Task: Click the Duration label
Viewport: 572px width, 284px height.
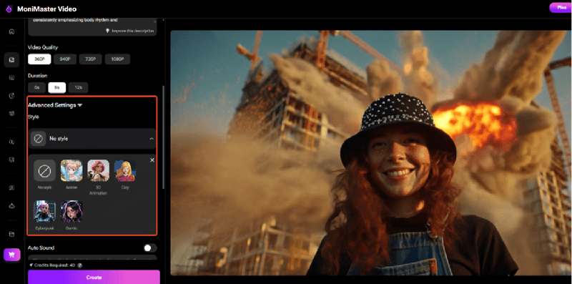Action: [x=38, y=76]
